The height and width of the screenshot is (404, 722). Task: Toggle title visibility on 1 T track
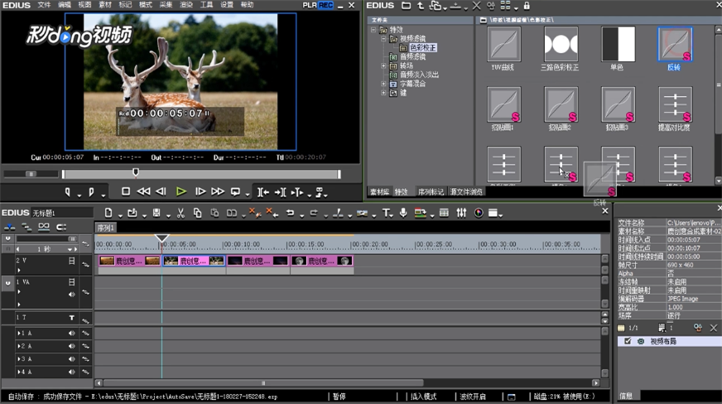[x=72, y=318]
